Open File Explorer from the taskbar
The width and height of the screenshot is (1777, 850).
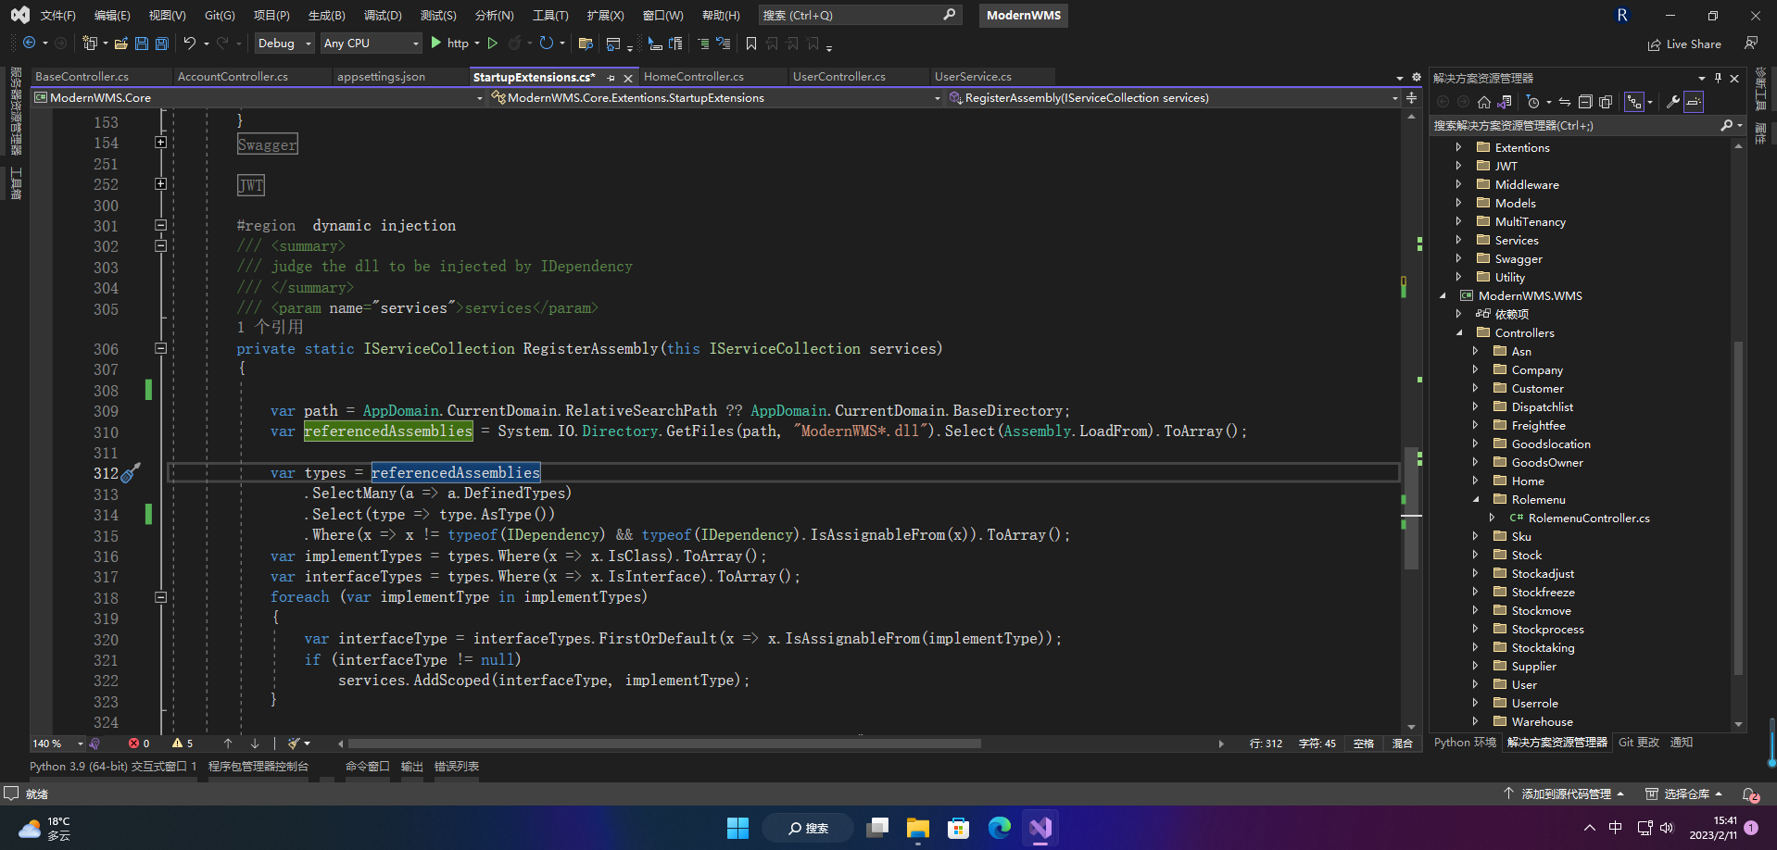coord(918,828)
